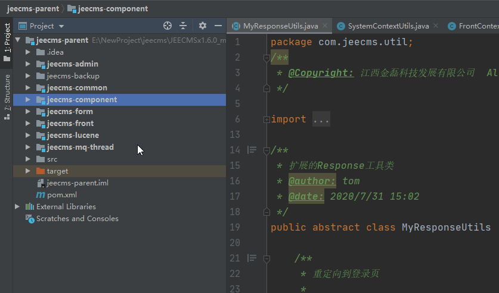Viewport: 499px width, 293px height.
Task: Click the Collapse All icon in Project panel
Action: point(183,26)
